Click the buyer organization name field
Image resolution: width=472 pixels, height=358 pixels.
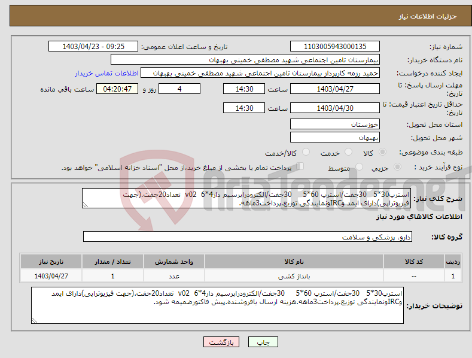(x=245, y=60)
